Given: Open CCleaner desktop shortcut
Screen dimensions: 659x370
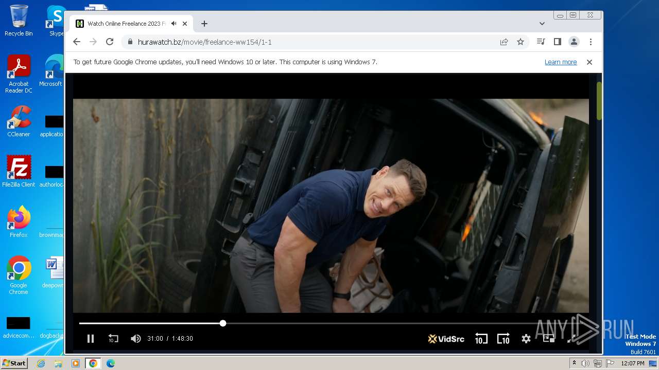Looking at the screenshot, I should click(19, 121).
